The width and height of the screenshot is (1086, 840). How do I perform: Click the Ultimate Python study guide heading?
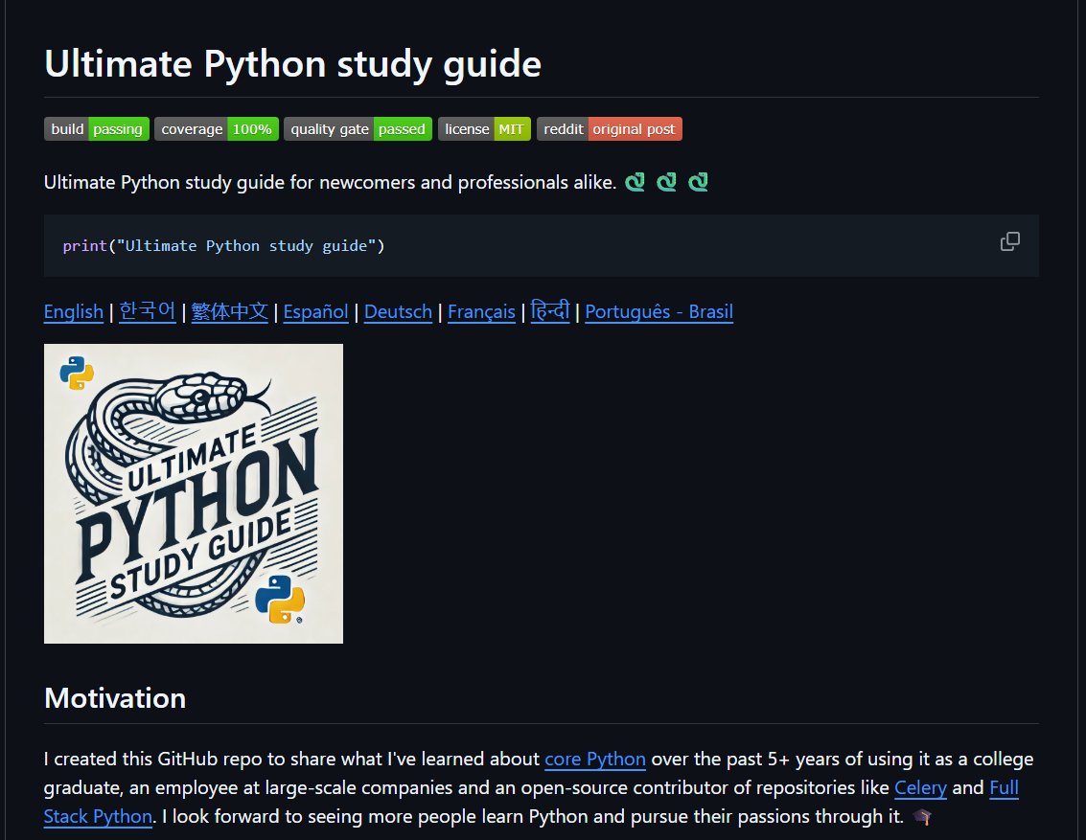pyautogui.click(x=292, y=63)
